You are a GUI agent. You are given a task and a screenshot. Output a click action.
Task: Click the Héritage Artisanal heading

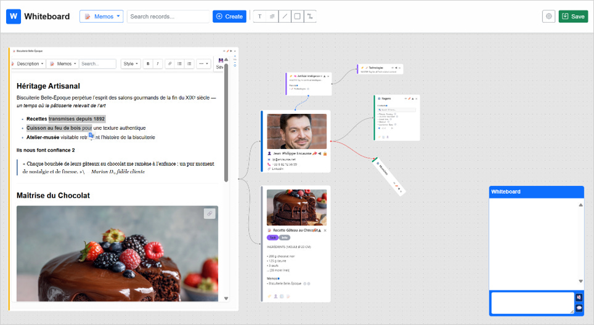48,86
